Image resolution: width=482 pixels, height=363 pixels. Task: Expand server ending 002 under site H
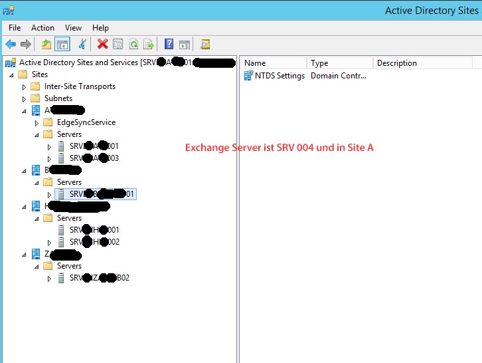49,243
